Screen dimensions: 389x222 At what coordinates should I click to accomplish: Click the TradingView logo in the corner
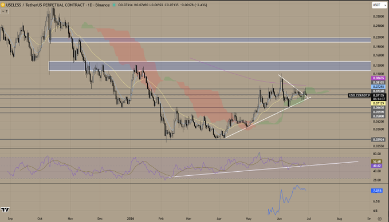click(x=5, y=209)
